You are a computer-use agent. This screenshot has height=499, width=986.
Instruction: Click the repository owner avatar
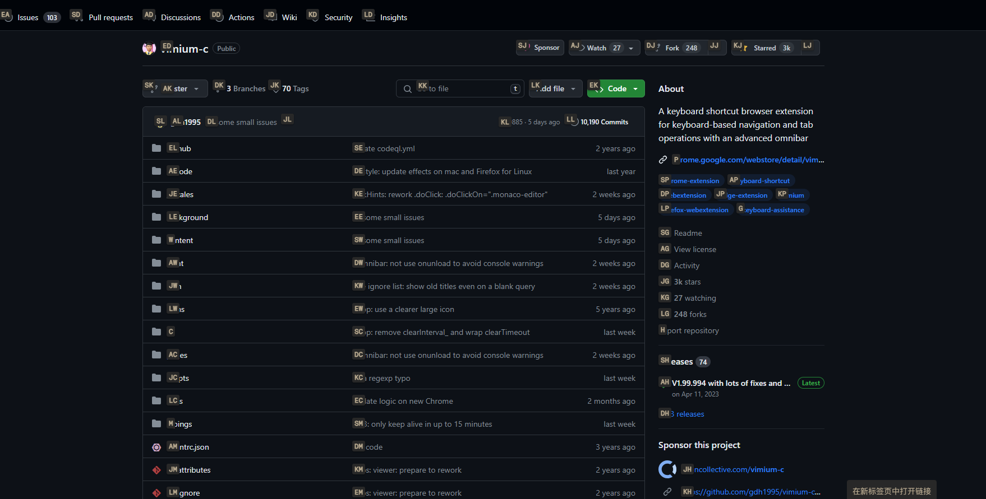149,49
